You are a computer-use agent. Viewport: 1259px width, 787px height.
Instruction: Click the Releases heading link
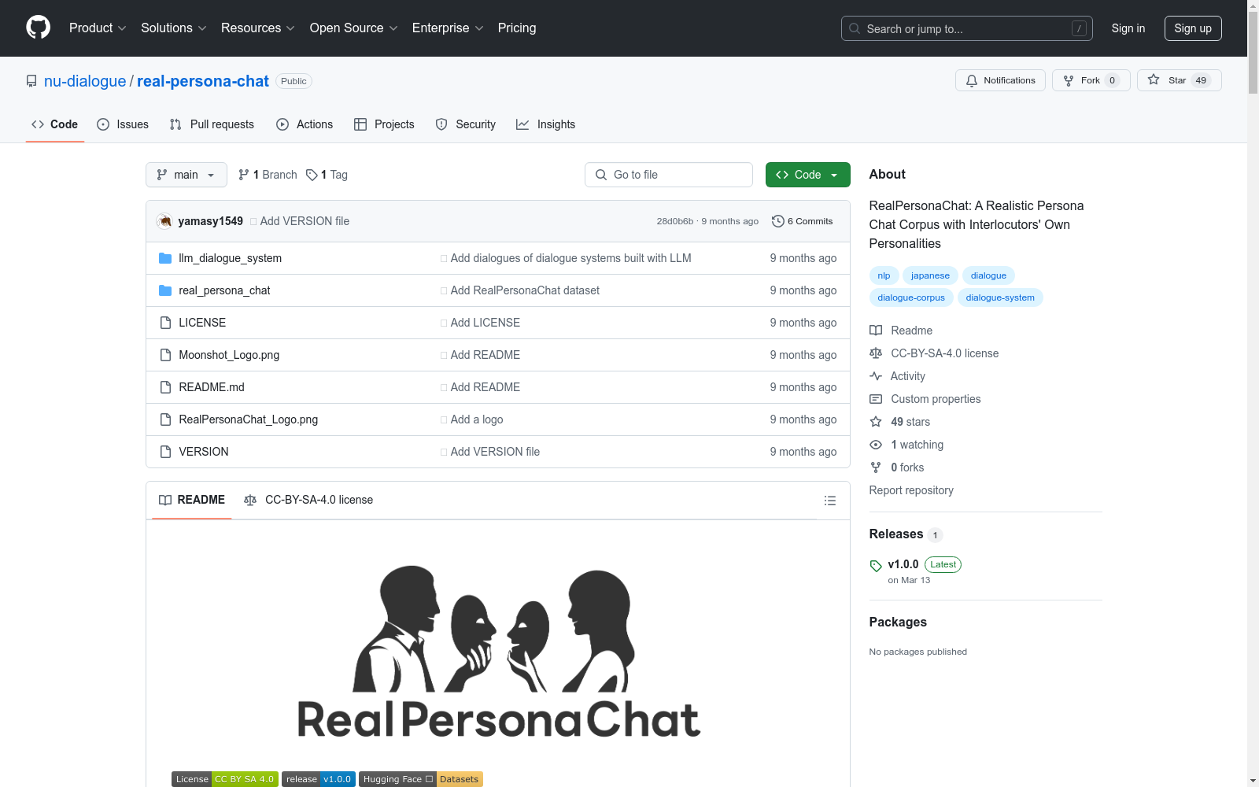896,534
